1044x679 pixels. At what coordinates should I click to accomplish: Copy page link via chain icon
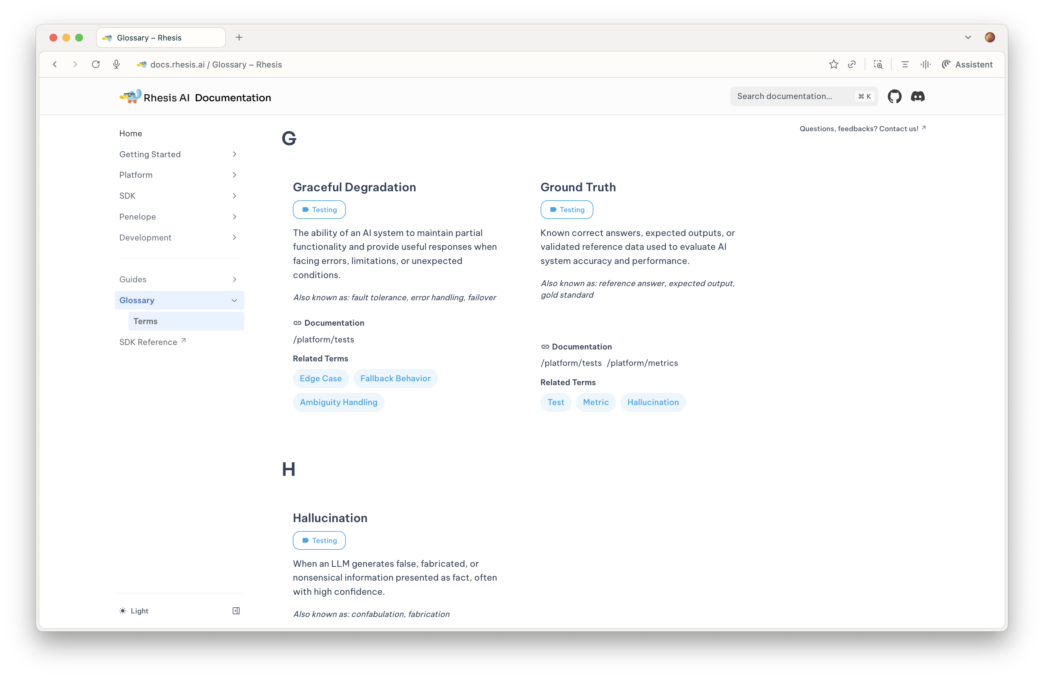click(852, 65)
